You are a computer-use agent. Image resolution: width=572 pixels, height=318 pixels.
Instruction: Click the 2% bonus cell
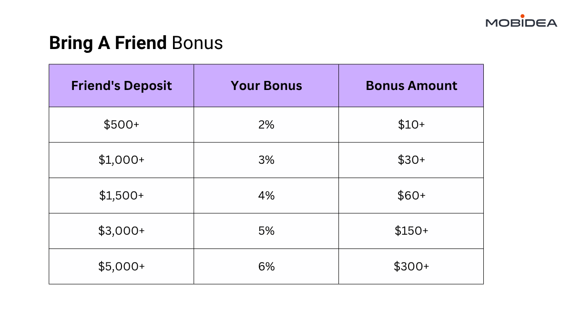(x=266, y=125)
